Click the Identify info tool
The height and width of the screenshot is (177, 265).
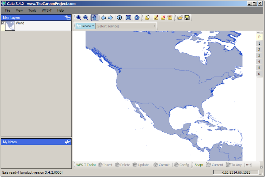119,18
